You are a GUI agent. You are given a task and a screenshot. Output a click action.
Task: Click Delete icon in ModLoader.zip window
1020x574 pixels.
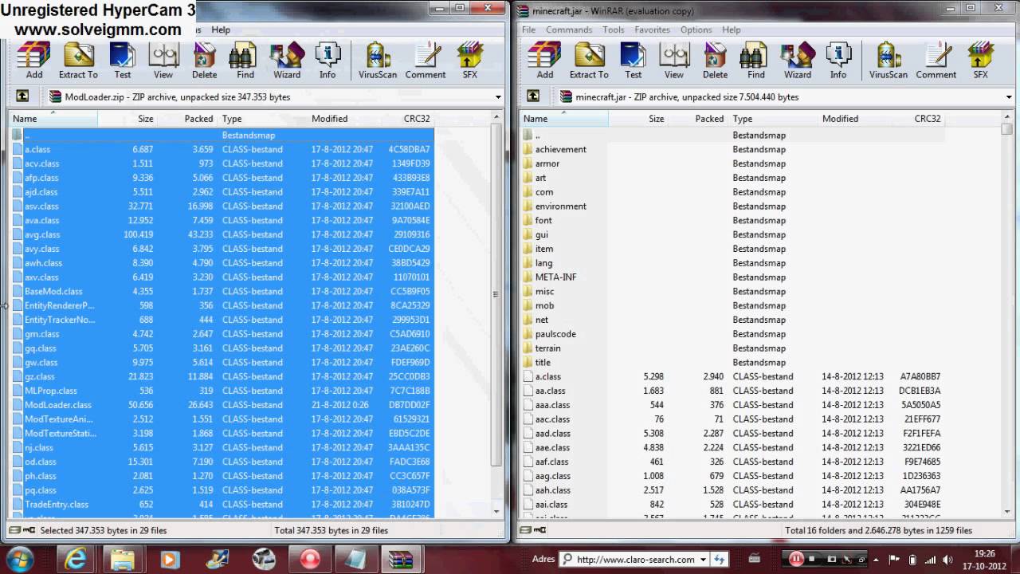[204, 61]
